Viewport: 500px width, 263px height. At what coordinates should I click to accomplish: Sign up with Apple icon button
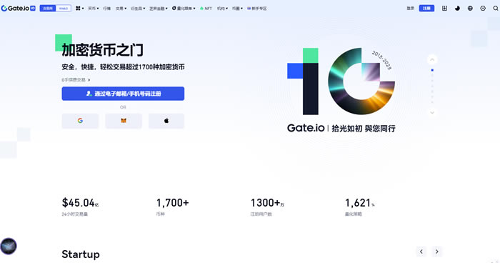[x=166, y=121]
